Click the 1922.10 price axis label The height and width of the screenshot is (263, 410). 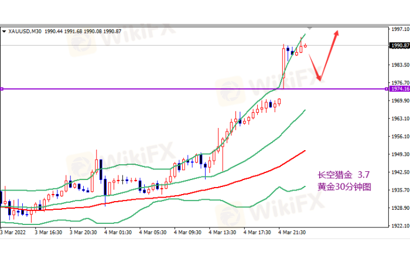pyautogui.click(x=399, y=226)
